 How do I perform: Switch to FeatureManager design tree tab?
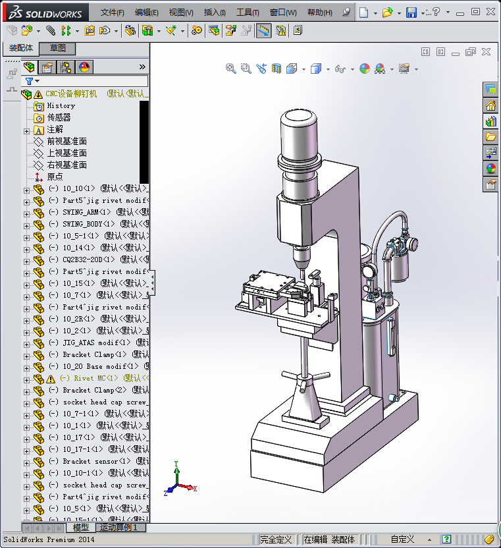pyautogui.click(x=30, y=67)
